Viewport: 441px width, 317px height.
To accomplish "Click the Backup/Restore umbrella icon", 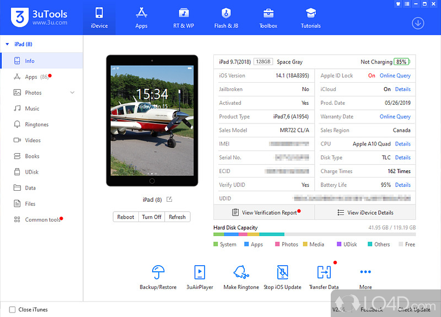I will pos(159,272).
